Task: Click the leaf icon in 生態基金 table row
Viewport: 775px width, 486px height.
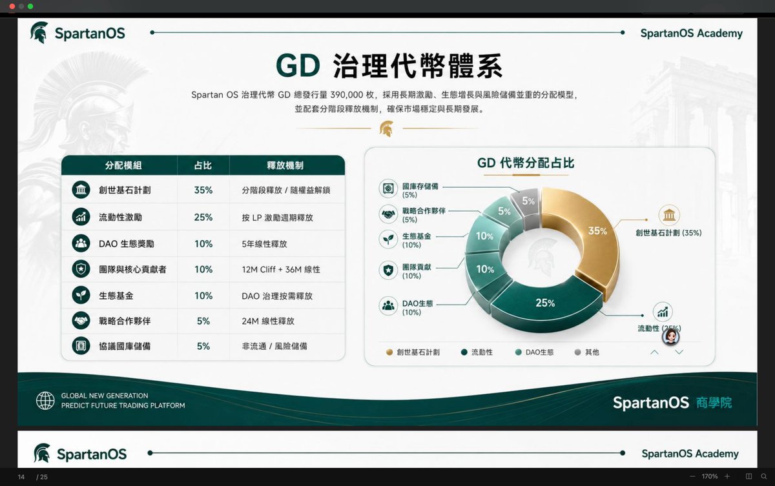Action: pyautogui.click(x=81, y=296)
